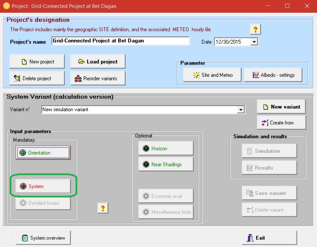
Task: Click the Delete project button
Action: point(37,78)
